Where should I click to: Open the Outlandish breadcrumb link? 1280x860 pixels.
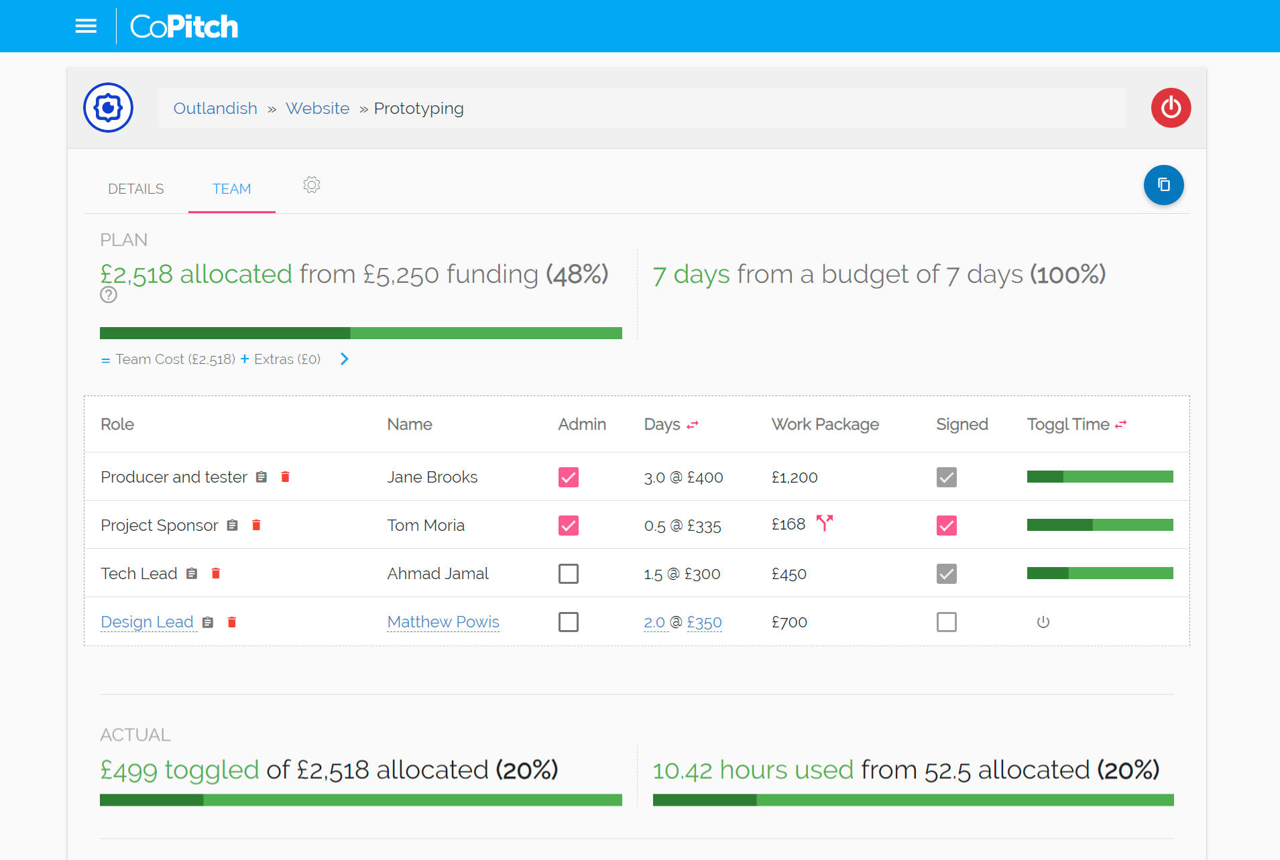(x=215, y=109)
